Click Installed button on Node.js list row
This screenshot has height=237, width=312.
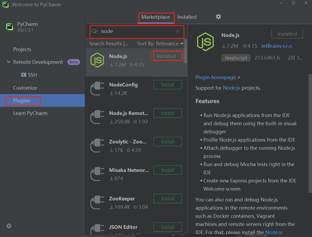(x=166, y=56)
